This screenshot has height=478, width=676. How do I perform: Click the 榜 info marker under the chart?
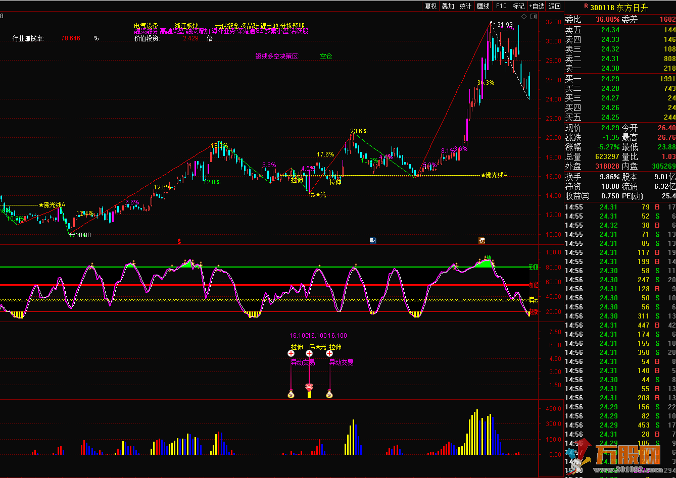[x=481, y=241]
